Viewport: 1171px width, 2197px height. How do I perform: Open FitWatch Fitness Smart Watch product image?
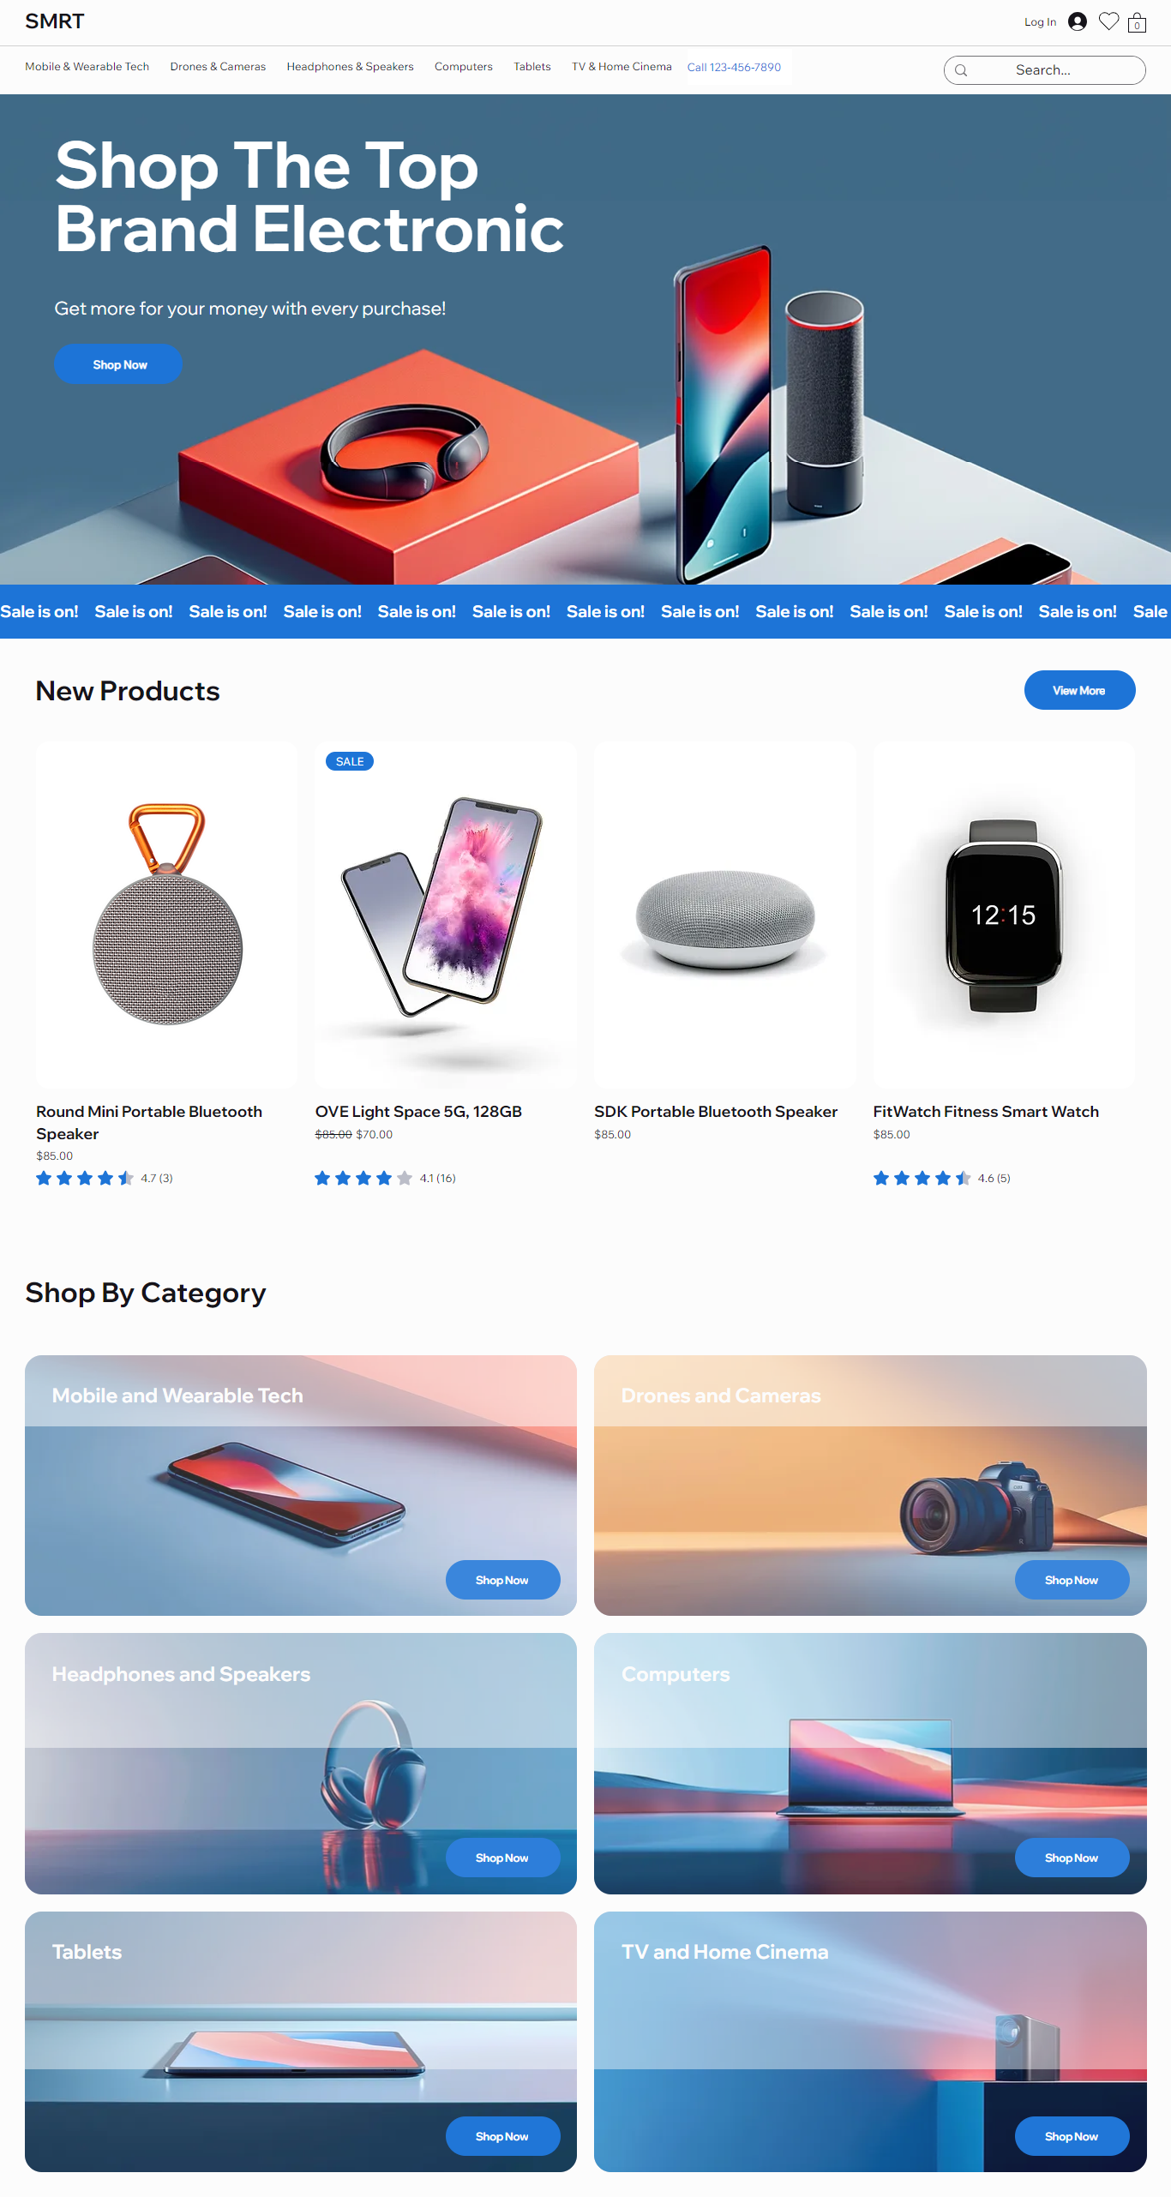click(1004, 915)
